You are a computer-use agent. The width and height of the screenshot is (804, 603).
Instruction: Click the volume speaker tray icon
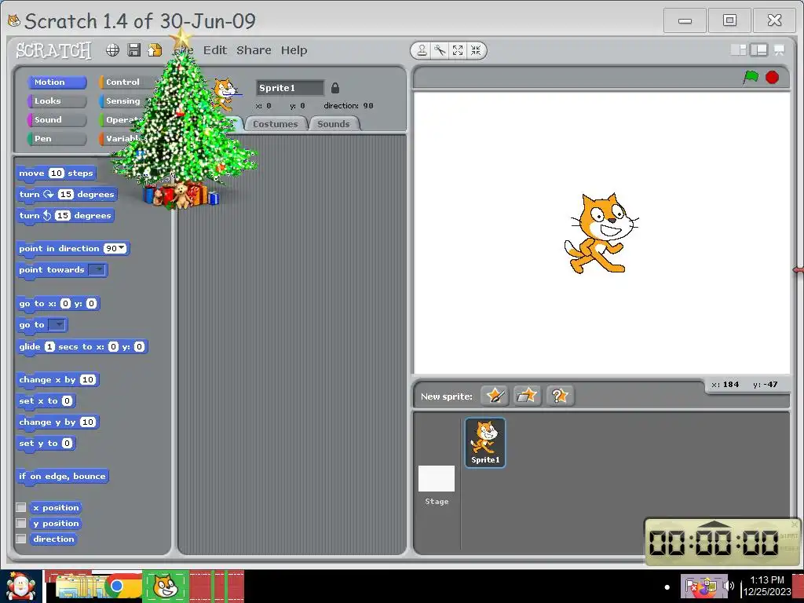coord(728,586)
